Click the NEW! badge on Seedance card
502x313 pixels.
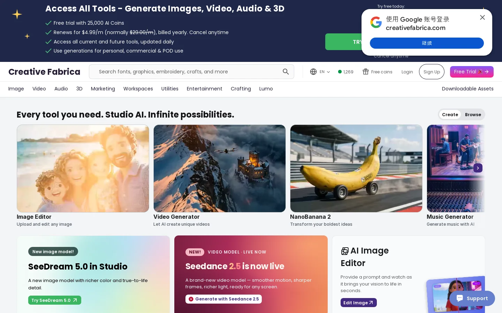pyautogui.click(x=195, y=252)
